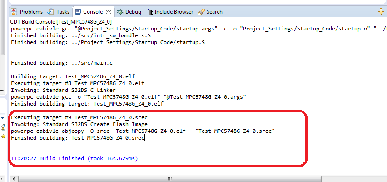
Task: Click the horizontal scrollbar thumb
Action: [x=170, y=179]
